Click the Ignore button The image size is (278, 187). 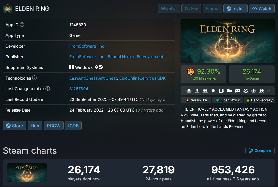[x=212, y=9]
